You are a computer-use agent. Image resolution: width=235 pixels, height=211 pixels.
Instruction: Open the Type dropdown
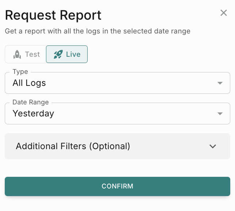point(117,83)
